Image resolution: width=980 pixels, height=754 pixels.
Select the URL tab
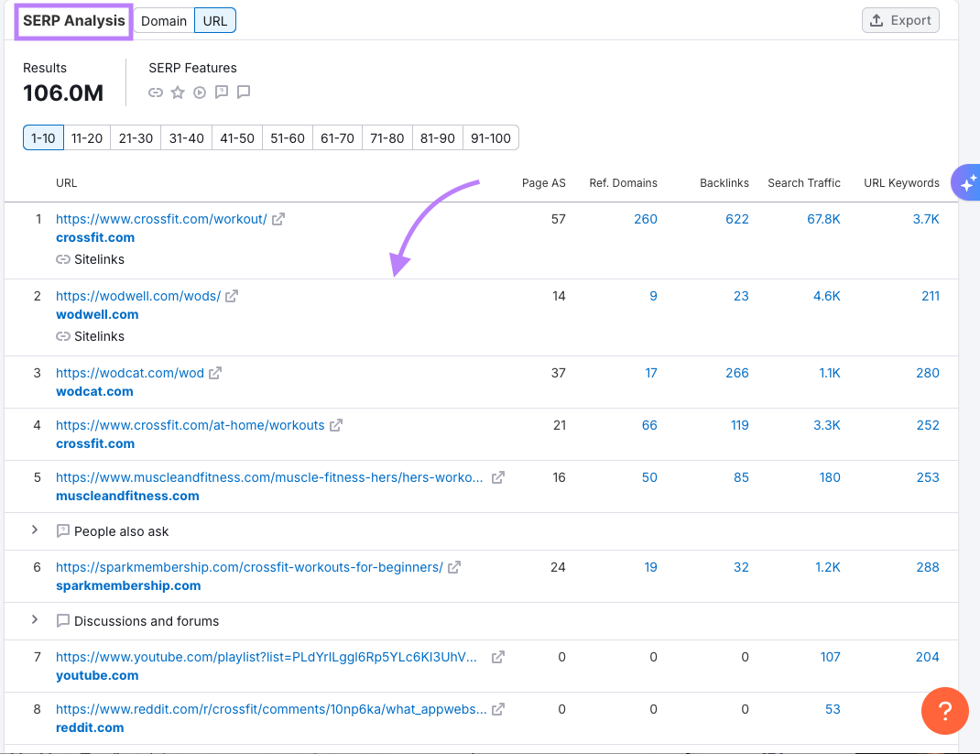point(214,19)
